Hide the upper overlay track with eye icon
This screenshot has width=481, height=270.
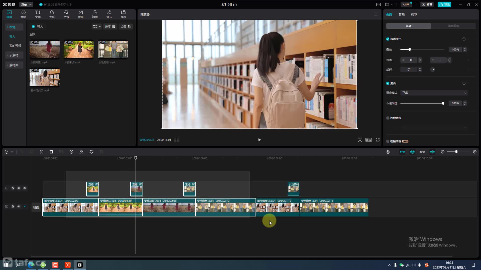19,188
